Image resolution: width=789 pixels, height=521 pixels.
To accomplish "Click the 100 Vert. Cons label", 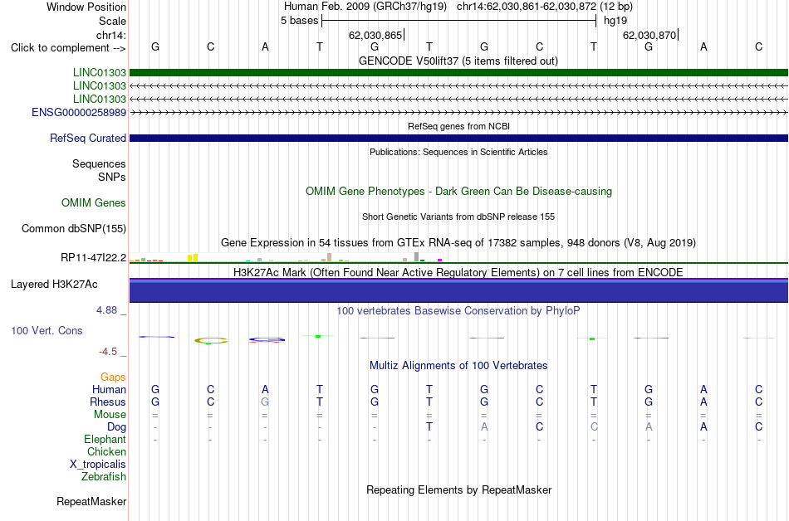I will pos(47,330).
